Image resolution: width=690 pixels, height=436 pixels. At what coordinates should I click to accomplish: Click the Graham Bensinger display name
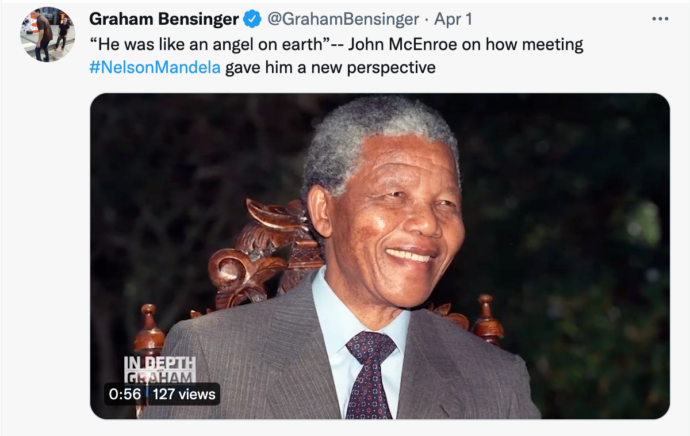(164, 20)
